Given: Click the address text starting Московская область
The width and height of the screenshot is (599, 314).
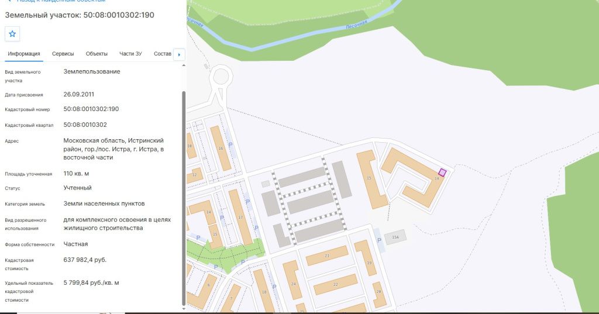Looking at the screenshot, I should 113,149.
